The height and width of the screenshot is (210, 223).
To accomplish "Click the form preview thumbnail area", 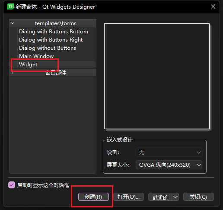I will [x=157, y=76].
